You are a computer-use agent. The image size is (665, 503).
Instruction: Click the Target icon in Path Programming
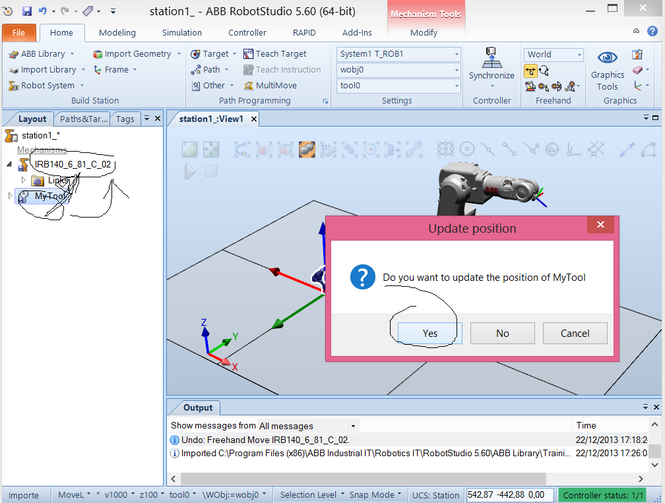pyautogui.click(x=195, y=54)
